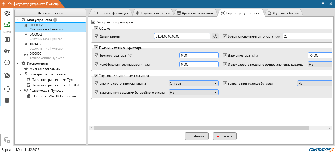Click Температура газа value field
Screen dimensions: 335x153
click(199, 56)
